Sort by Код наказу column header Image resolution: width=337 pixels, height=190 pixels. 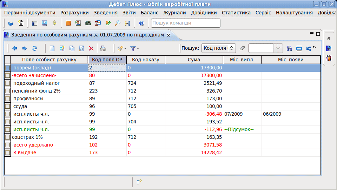(146, 60)
